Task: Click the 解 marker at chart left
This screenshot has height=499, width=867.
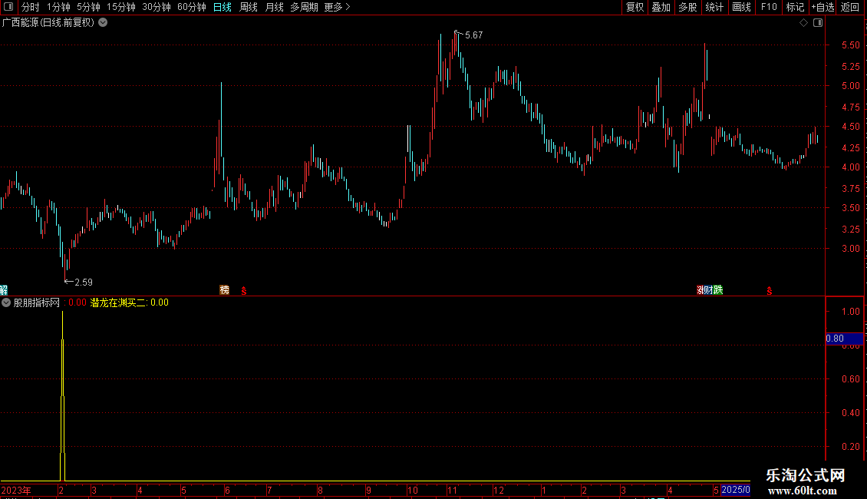Action: pyautogui.click(x=3, y=290)
